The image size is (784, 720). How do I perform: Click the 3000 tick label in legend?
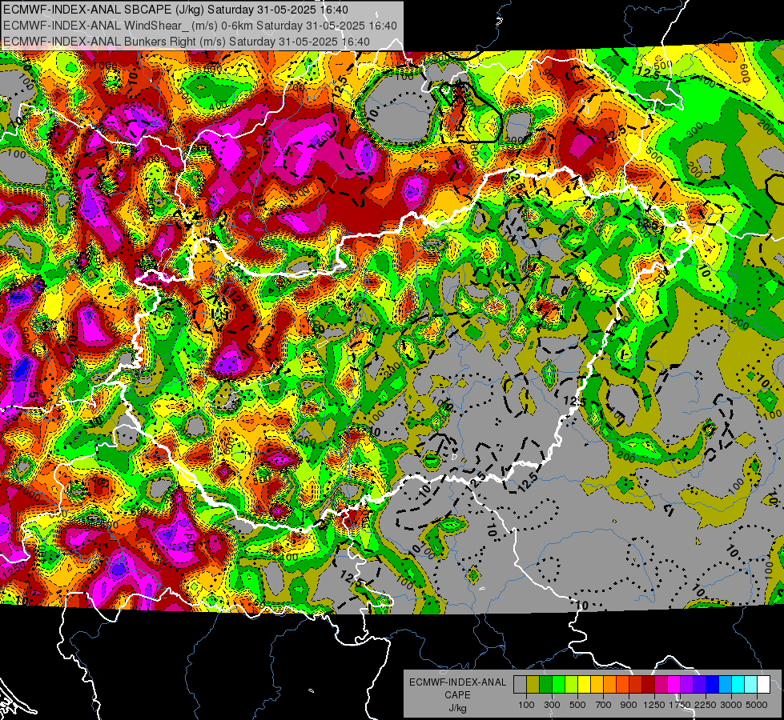731,705
